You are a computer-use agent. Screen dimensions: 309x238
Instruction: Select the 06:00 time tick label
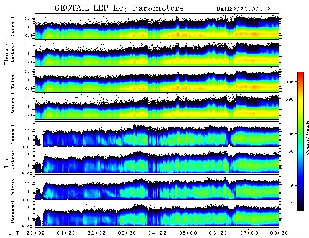tap(218, 233)
